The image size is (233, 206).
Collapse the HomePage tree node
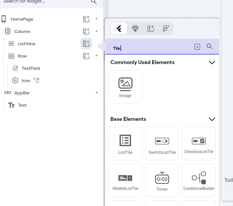pyautogui.click(x=97, y=19)
